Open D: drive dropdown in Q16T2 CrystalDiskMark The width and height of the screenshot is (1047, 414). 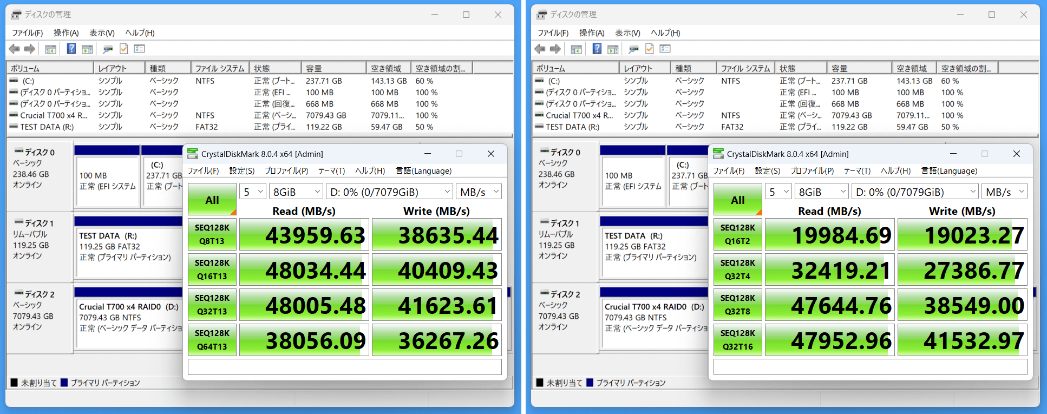coord(915,192)
